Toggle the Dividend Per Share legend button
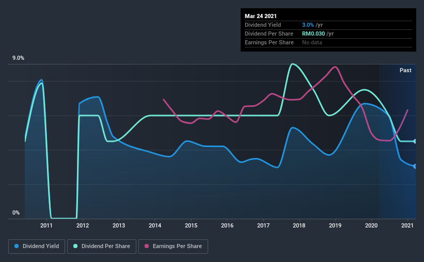 [x=102, y=247]
